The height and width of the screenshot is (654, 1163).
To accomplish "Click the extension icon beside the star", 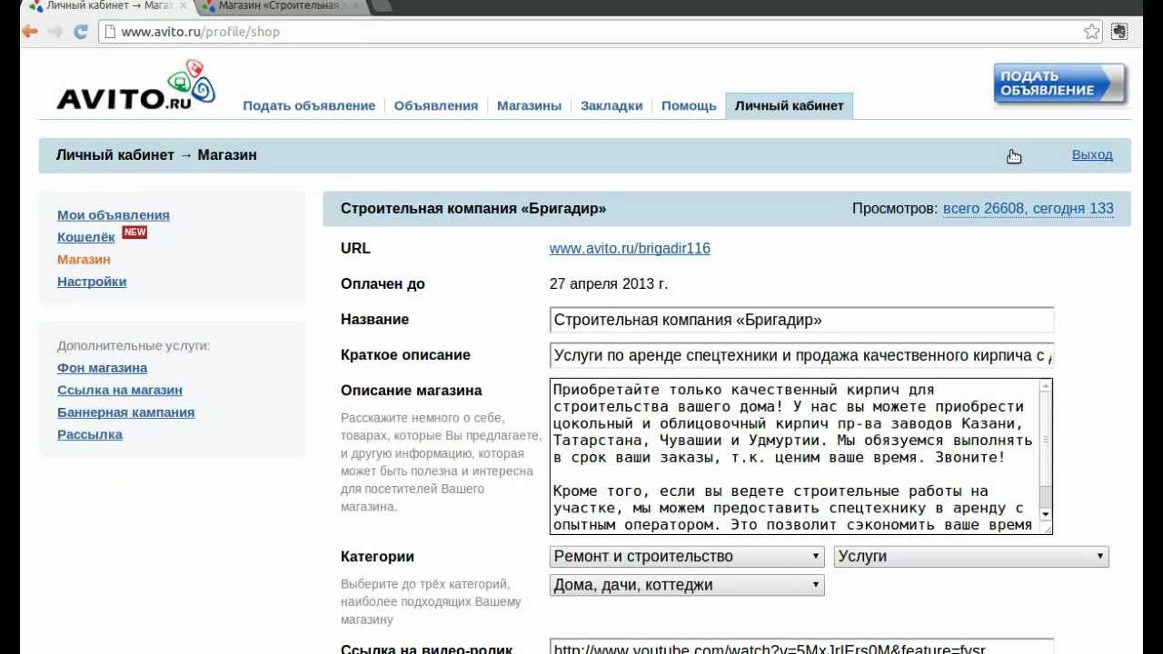I will [1119, 32].
